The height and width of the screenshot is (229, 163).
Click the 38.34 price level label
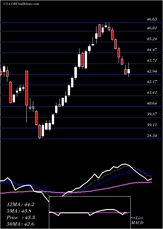pos(152,136)
